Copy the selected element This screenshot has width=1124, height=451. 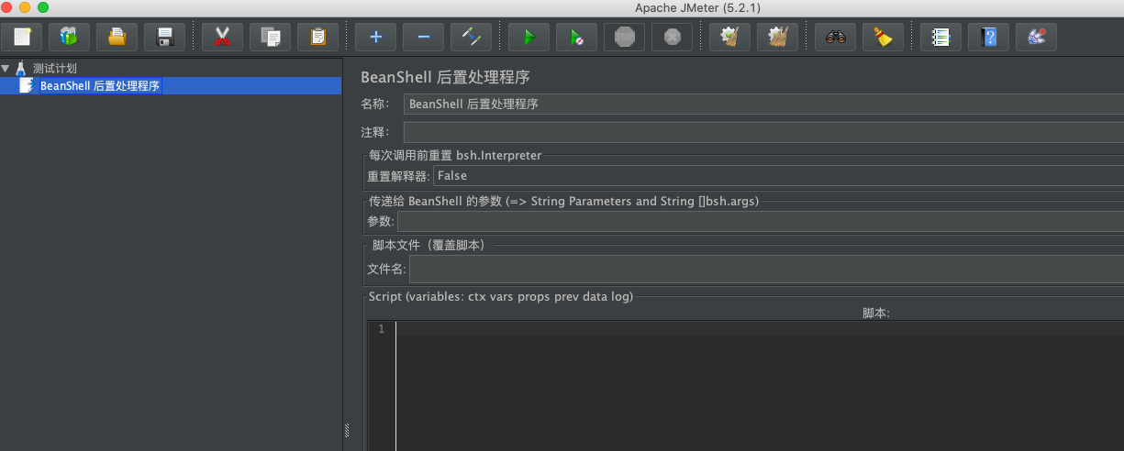click(270, 37)
